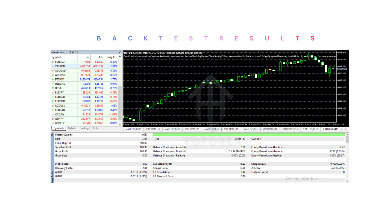Screen dimensions: 370x208
Task: Click the USDCAD up-arrow direction icon
Action: coord(53,84)
